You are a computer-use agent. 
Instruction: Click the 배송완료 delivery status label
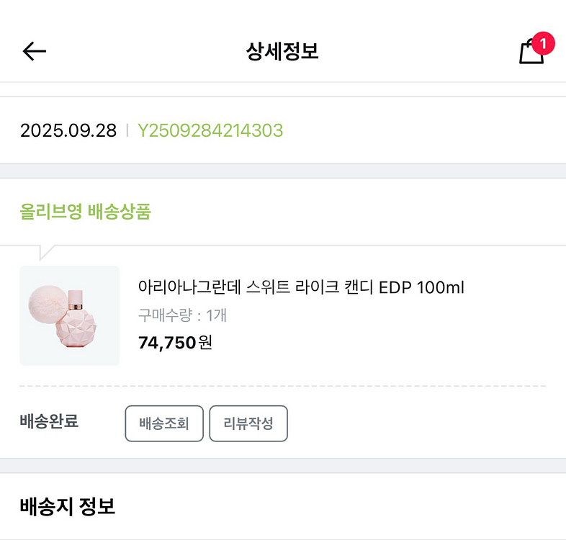49,421
